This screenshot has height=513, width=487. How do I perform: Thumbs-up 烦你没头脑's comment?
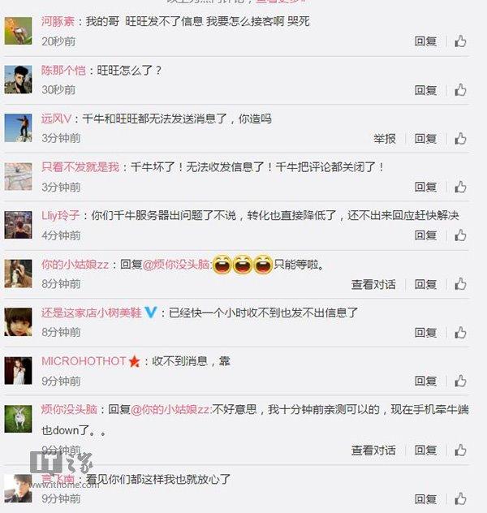460,450
